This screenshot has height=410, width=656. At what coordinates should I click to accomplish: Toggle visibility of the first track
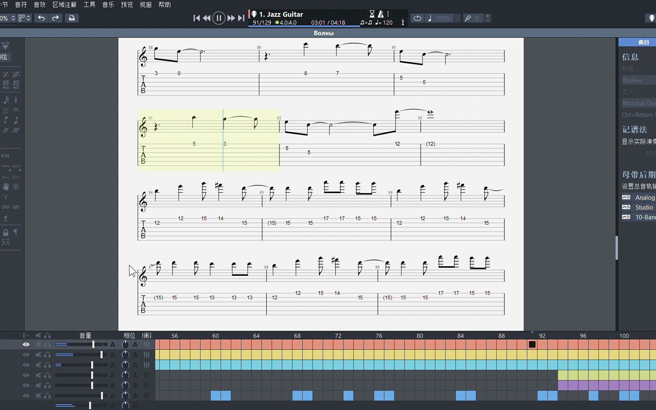tap(26, 345)
